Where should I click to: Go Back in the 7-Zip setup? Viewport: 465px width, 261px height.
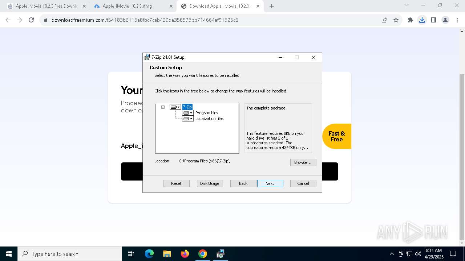point(243,183)
